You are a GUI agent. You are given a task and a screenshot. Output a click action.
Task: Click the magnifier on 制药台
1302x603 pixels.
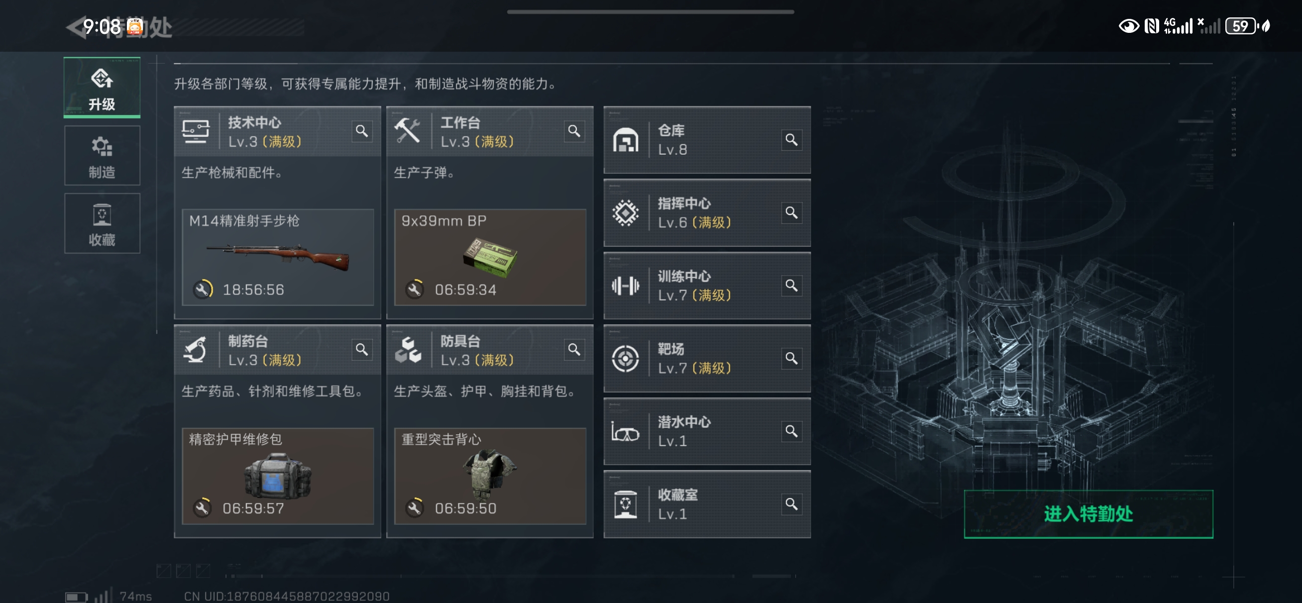click(361, 349)
